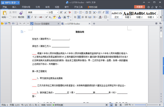
Task: Toggle 拼写检查 in status bar
Action: (x=58, y=105)
